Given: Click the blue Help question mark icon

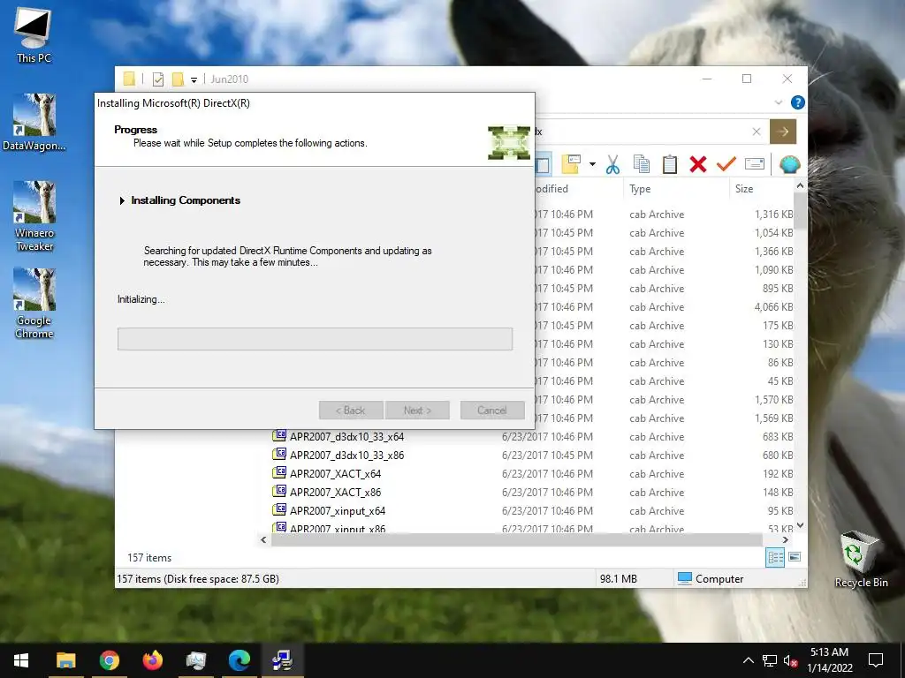Looking at the screenshot, I should pyautogui.click(x=798, y=102).
